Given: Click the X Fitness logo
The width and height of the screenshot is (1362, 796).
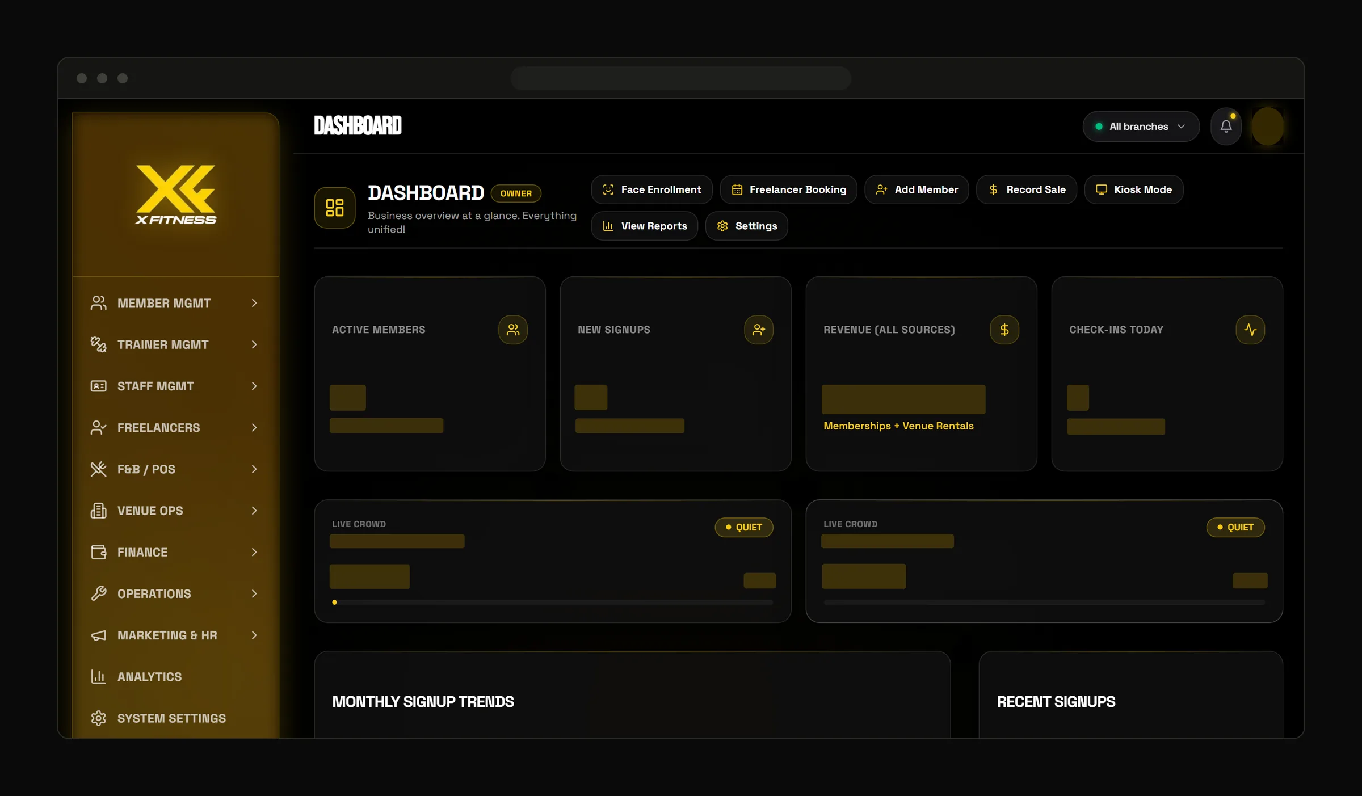Looking at the screenshot, I should click(x=176, y=195).
